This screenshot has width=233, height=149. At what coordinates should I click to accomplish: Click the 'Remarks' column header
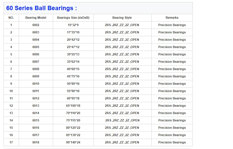(x=172, y=18)
